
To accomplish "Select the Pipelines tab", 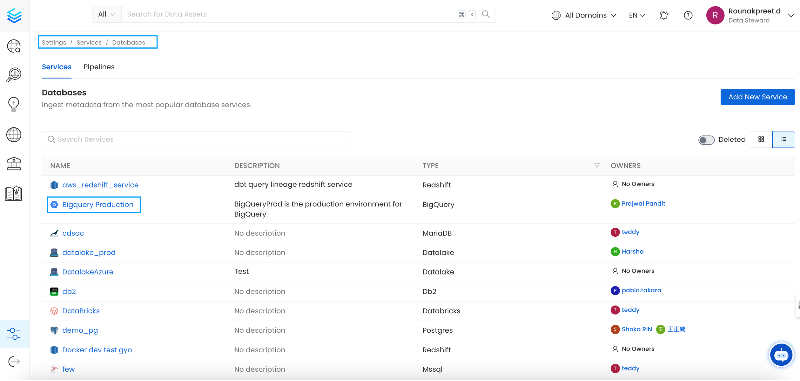I will tap(99, 67).
